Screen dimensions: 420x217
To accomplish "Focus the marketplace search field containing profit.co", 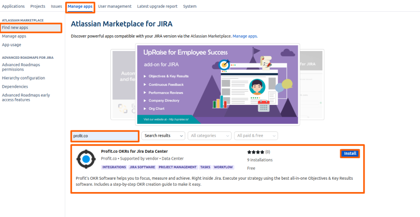I will [x=105, y=136].
